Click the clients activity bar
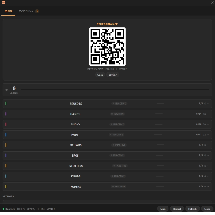Viewport: 215px width, 215px height. coord(115,90)
